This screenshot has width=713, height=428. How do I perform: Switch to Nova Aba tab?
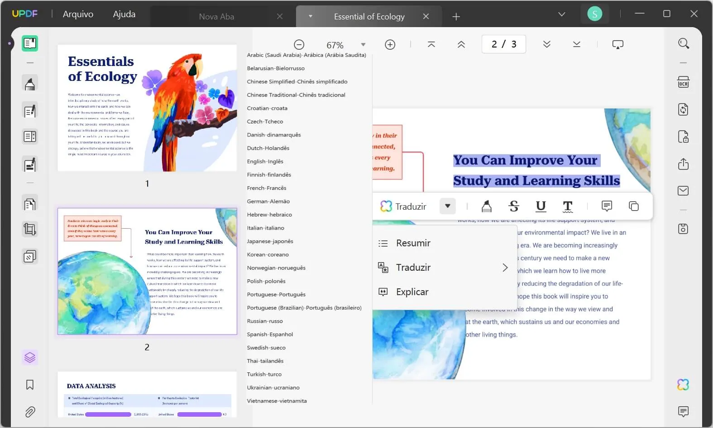coord(216,17)
